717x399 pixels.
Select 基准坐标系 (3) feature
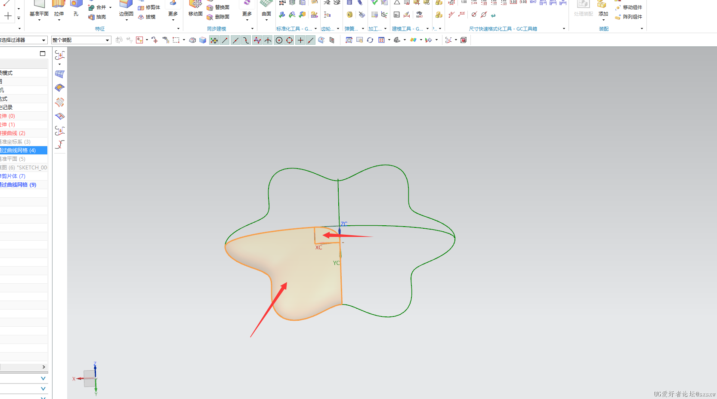pos(24,142)
